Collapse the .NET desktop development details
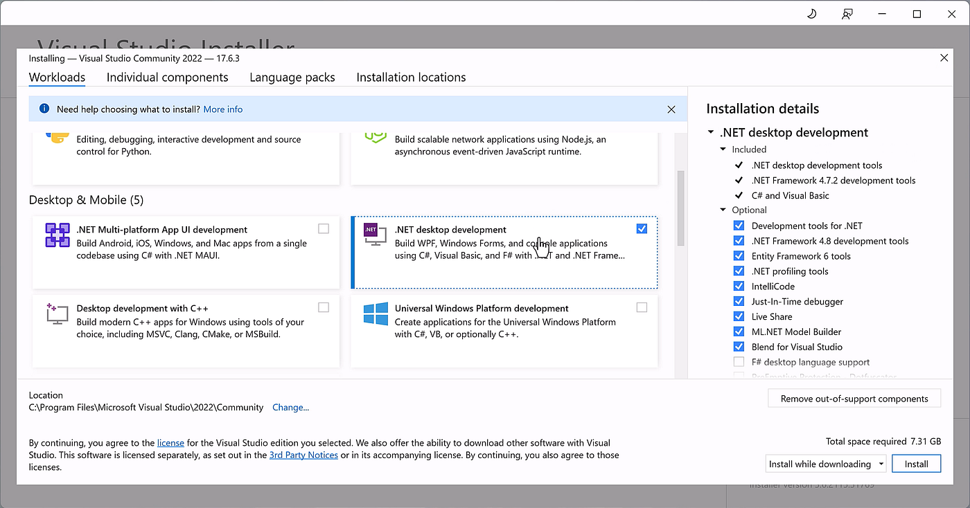Viewport: 970px width, 508px height. [x=710, y=133]
